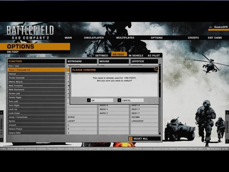Image resolution: width=229 pixels, height=172 pixels.
Task: Click the AXIS1 Y joystick binding for Look Down
Action: pyautogui.click(x=144, y=113)
